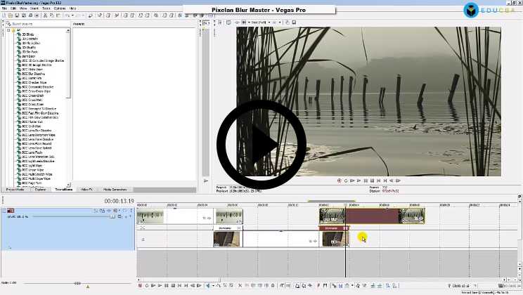Select the dark red clip on timeline
The image size is (523, 295).
[373, 216]
